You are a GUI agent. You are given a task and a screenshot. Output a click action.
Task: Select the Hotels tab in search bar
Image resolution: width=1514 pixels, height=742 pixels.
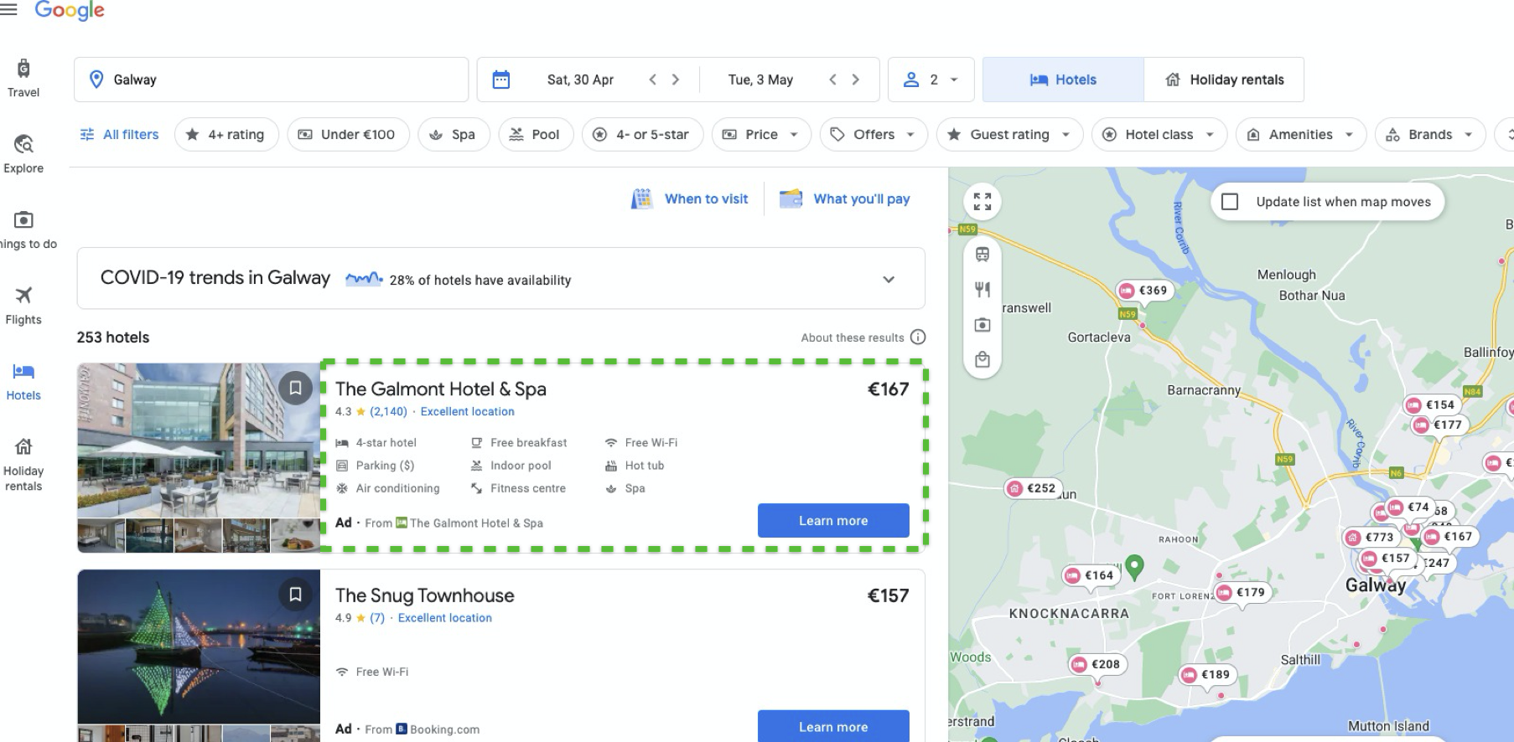[1063, 80]
